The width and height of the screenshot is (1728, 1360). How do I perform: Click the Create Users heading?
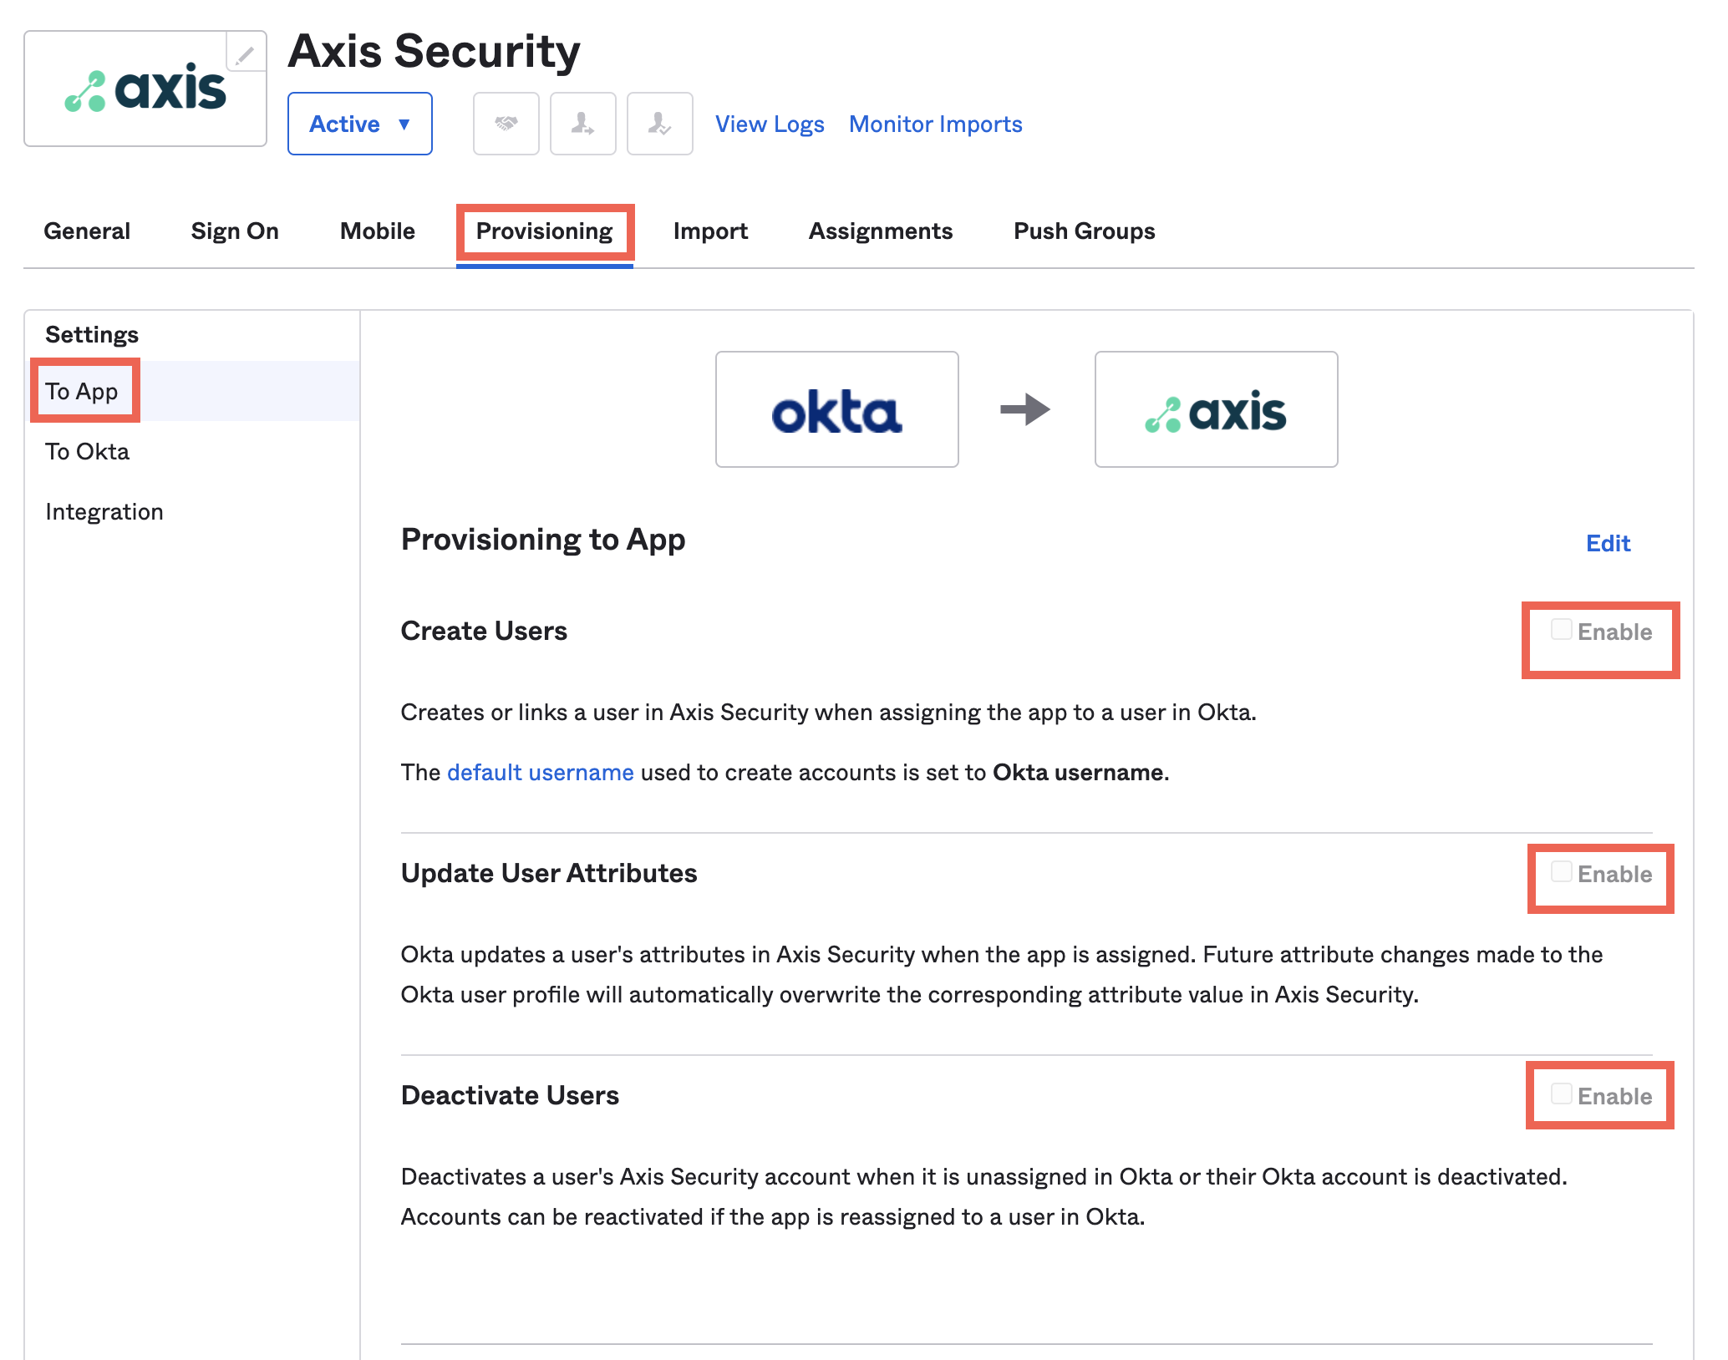484,632
